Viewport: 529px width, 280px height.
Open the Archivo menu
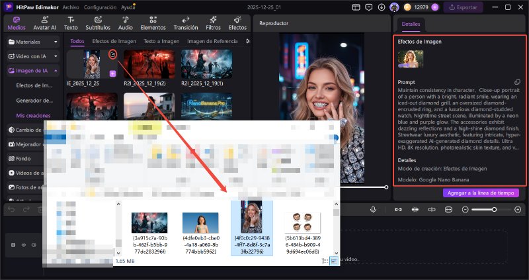71,7
